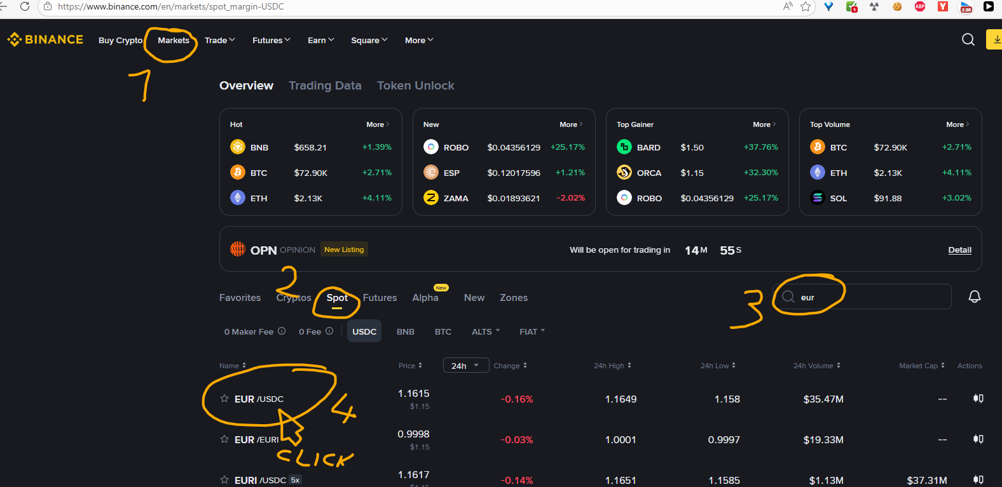The image size is (1002, 487).
Task: Sort the table by 24h Volume
Action: tap(816, 366)
